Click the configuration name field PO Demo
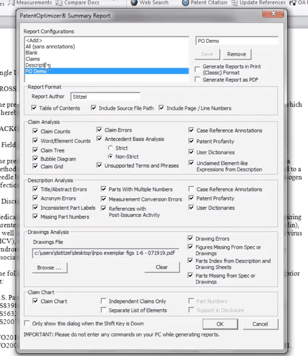Screen dimensions: 308x356 pos(237,41)
